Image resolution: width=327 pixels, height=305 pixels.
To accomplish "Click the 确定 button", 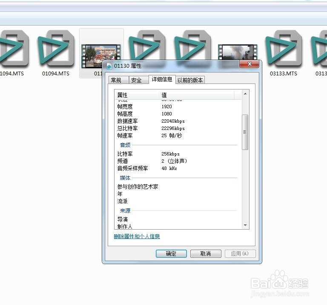I will (171, 254).
